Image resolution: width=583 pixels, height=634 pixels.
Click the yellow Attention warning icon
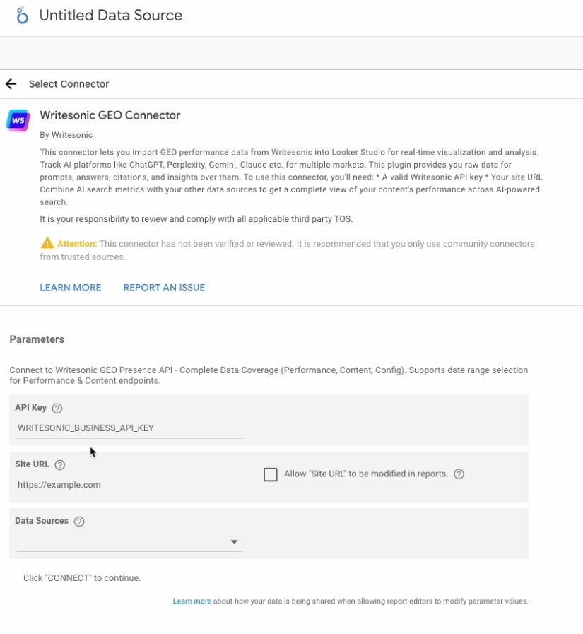(47, 243)
